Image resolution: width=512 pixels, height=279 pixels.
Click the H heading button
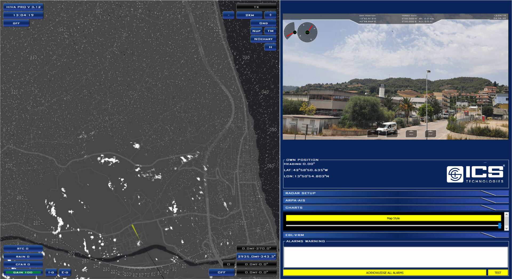coord(270,47)
